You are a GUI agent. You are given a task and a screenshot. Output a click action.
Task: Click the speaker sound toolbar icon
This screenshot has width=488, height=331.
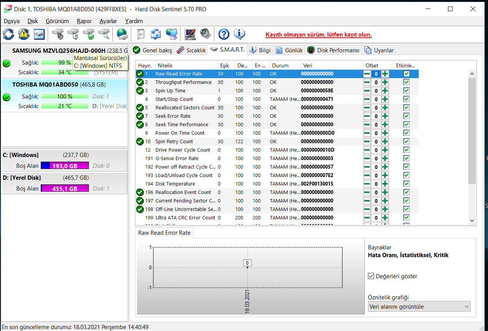[x=206, y=34]
